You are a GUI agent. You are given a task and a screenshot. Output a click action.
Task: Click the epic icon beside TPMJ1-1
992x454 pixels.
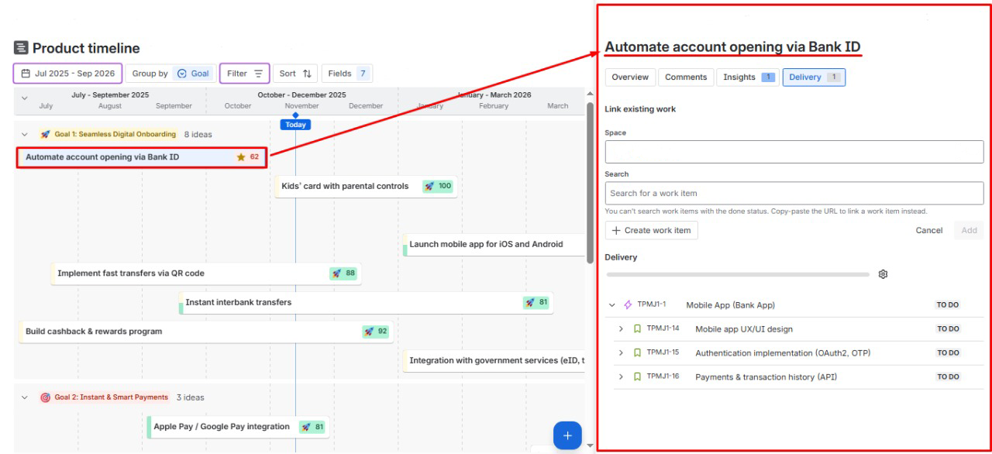pos(628,305)
